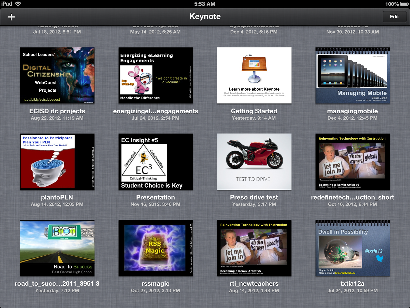Tap the title "managingmobile"
The image size is (410, 308).
352,111
